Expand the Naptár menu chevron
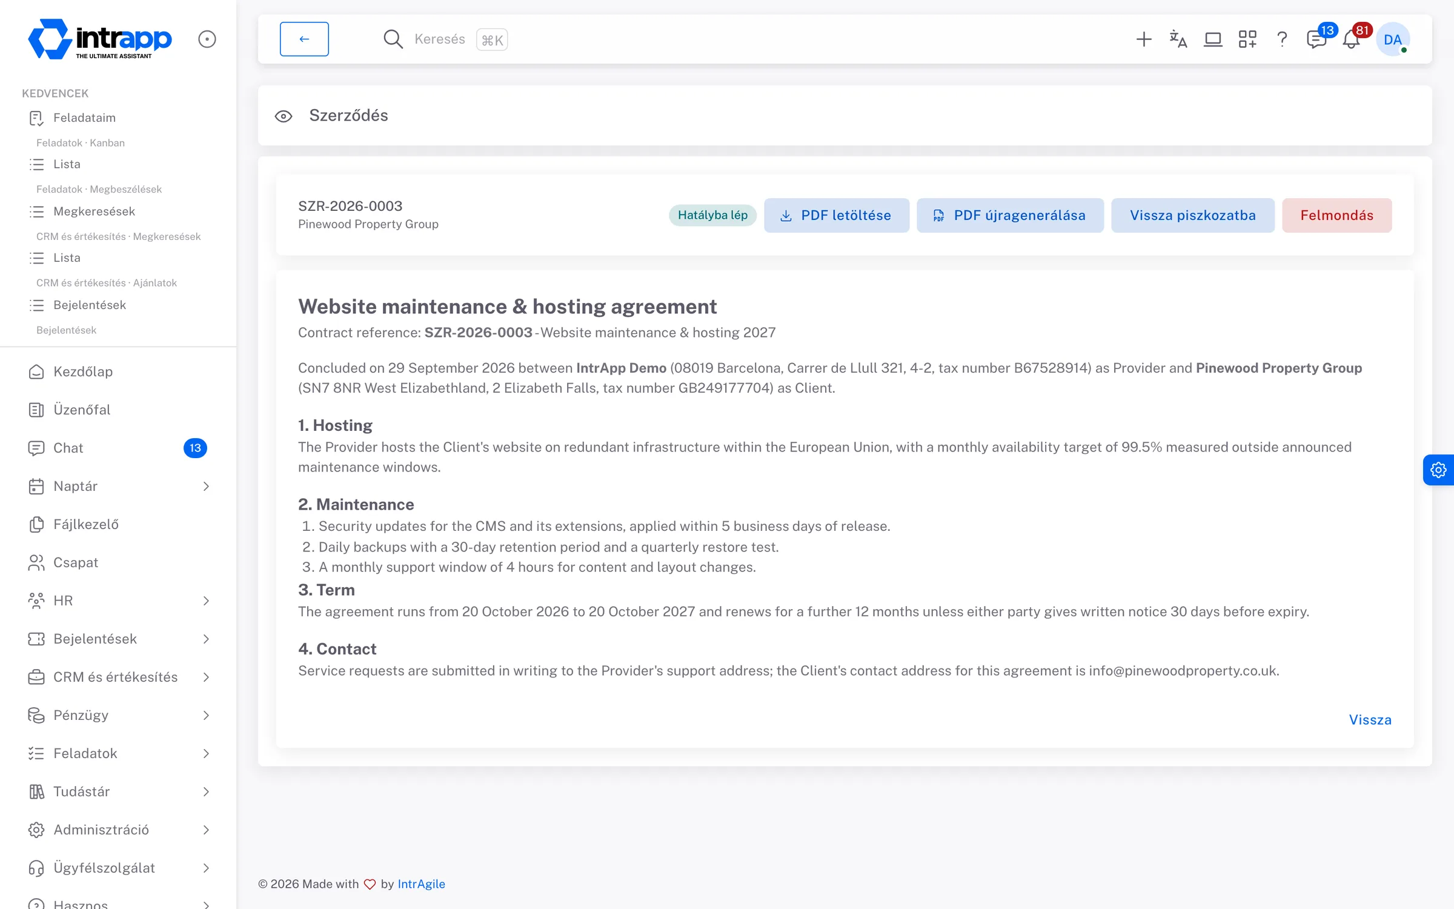 [206, 486]
